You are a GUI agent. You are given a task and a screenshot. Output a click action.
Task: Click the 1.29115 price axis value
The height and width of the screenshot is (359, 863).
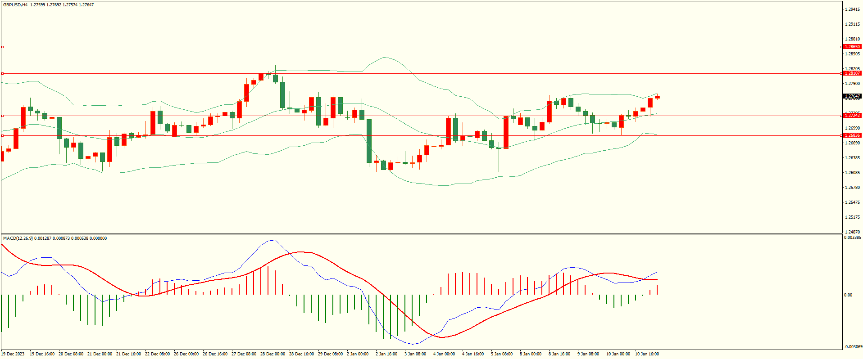853,24
